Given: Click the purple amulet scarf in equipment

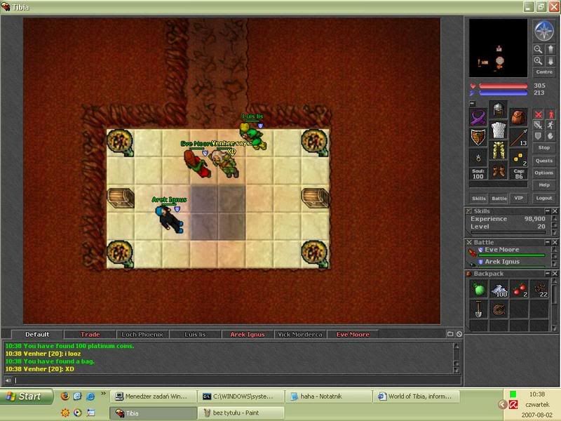Looking at the screenshot, I should click(478, 117).
